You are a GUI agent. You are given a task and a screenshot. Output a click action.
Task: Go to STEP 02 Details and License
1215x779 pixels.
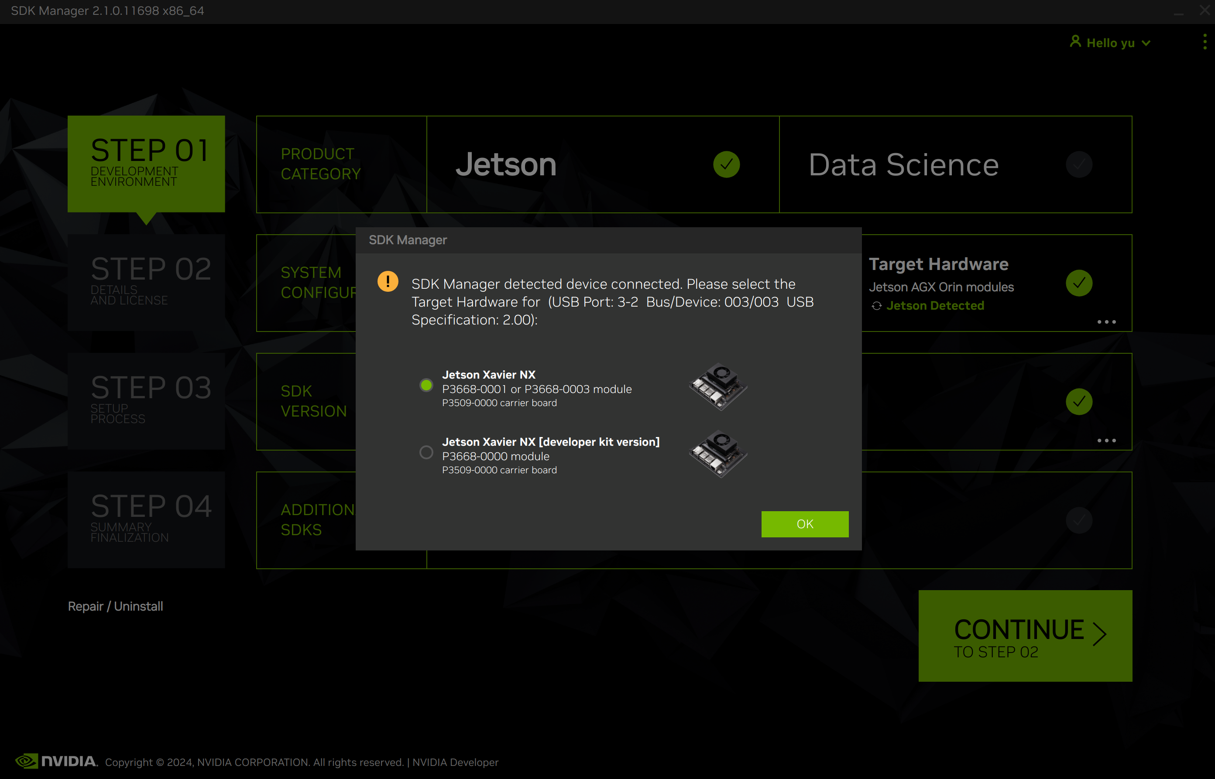(x=146, y=282)
